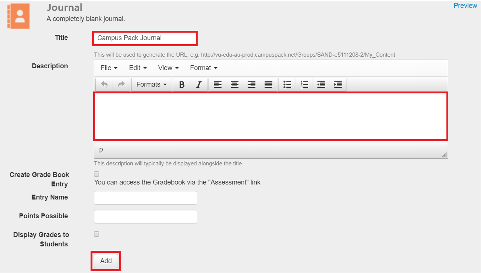Image resolution: width=481 pixels, height=273 pixels.
Task: Click inside the Description text area
Action: tap(271, 116)
